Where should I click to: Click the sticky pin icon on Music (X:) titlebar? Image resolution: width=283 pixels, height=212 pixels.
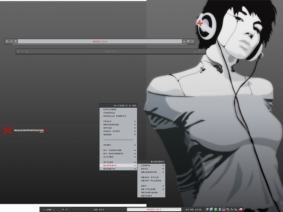(x=7, y=41)
